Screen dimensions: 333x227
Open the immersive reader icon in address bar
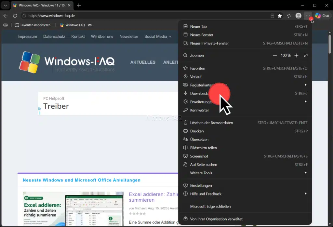pos(272,16)
